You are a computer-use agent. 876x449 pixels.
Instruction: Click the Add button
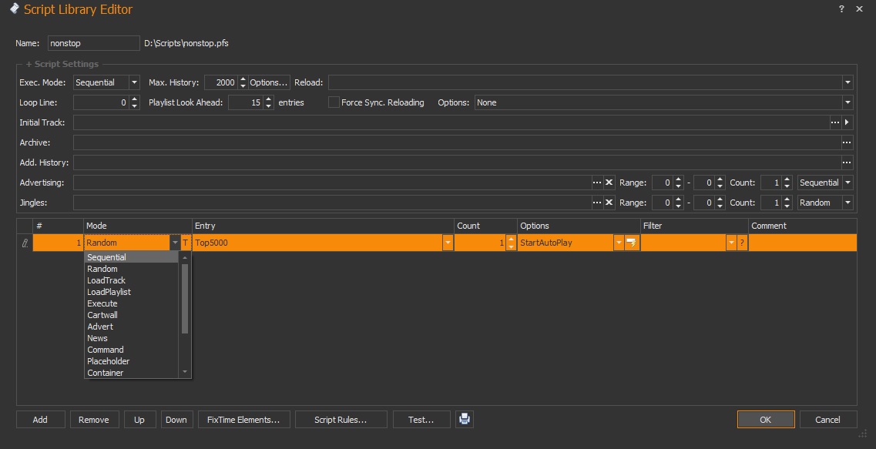40,420
